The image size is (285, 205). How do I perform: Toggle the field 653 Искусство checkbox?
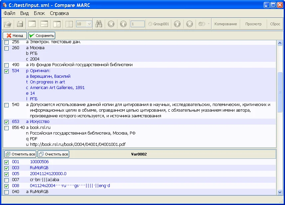(x=7, y=122)
